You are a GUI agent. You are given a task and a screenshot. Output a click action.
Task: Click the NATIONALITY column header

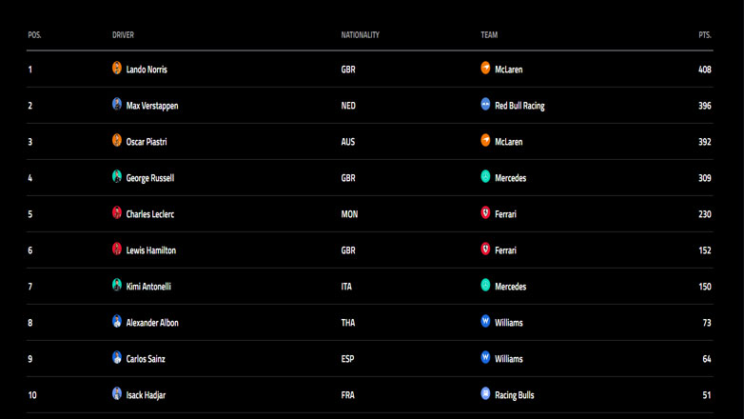(x=361, y=35)
